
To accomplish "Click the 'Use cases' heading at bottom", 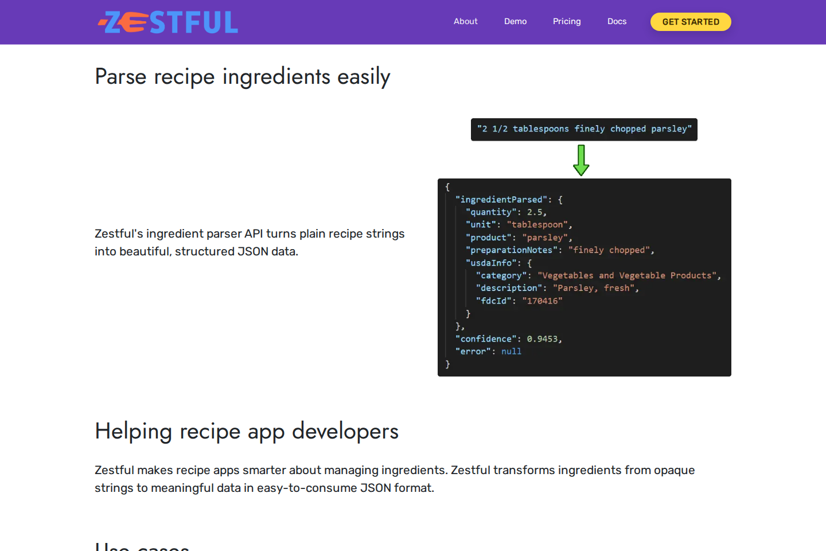I will 142,546.
